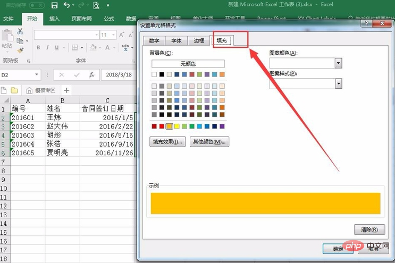Toggle the AutoSave switch

(x=37, y=5)
